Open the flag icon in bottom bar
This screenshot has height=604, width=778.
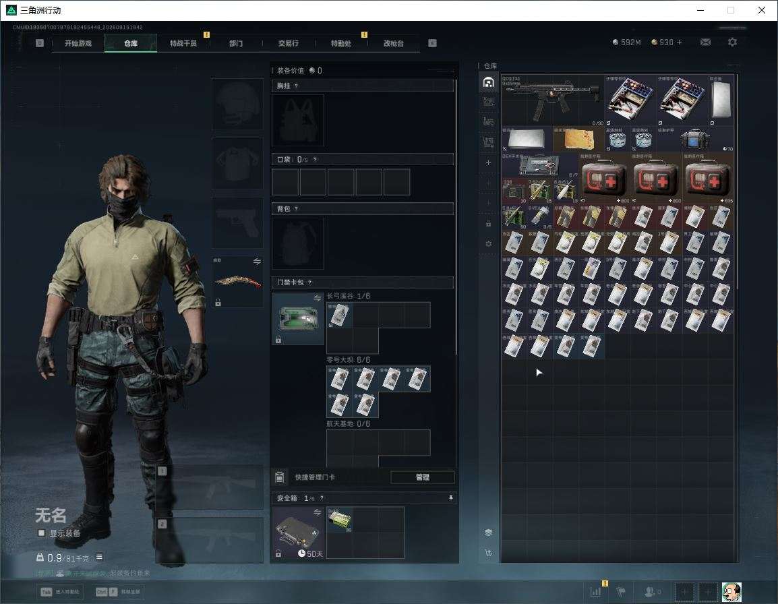(x=620, y=592)
